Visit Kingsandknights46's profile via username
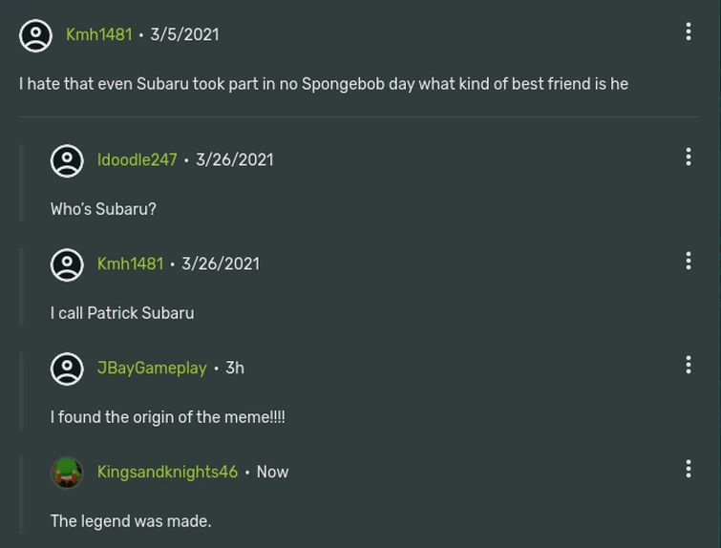 point(167,473)
